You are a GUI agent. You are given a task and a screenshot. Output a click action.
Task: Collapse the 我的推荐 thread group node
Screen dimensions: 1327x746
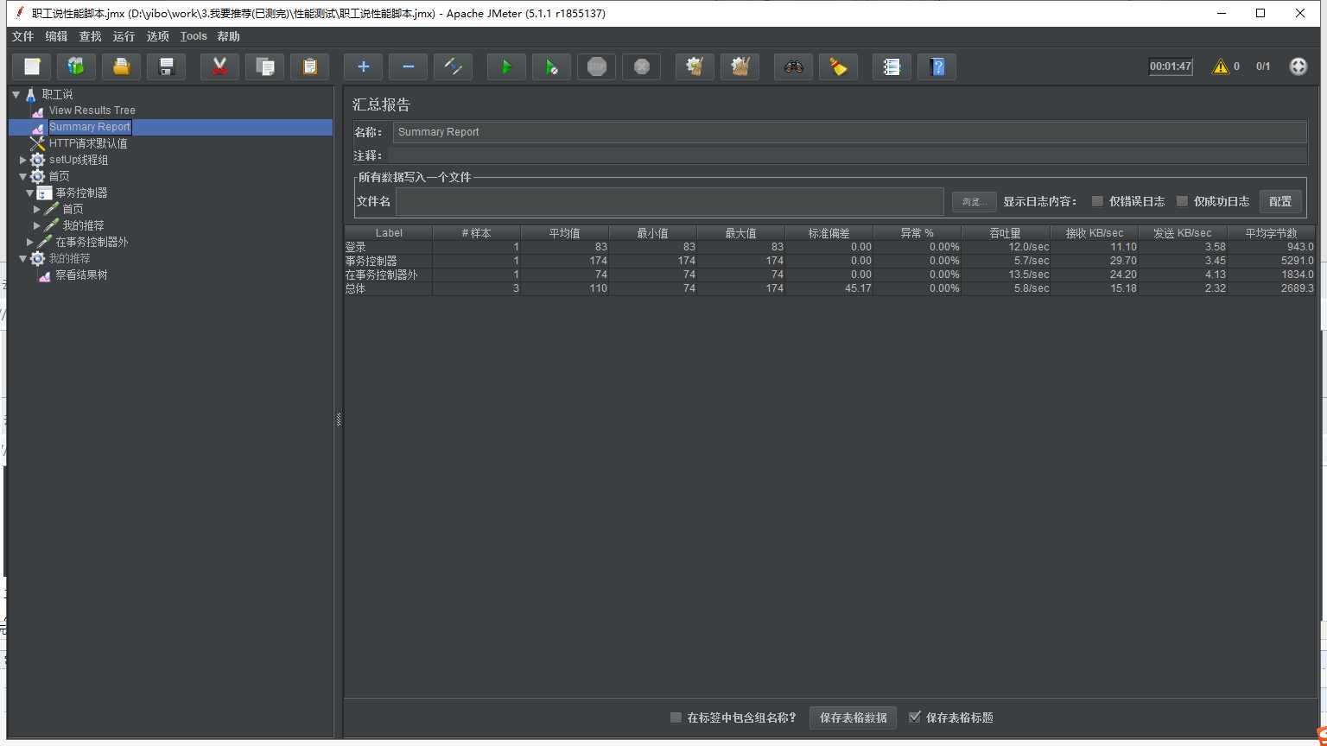point(23,258)
